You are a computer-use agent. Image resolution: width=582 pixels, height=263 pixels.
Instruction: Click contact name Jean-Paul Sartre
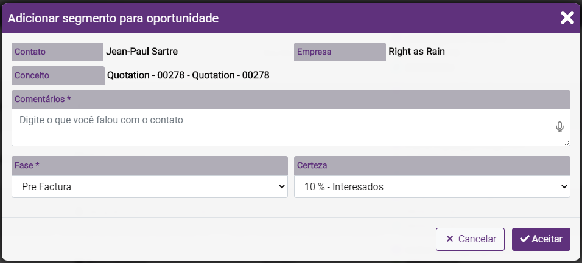click(x=142, y=52)
